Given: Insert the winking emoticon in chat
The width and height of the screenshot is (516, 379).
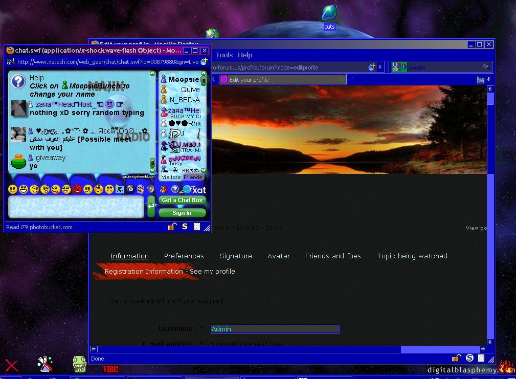Looking at the screenshot, I should tap(34, 189).
